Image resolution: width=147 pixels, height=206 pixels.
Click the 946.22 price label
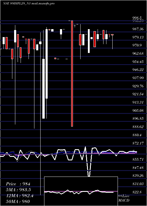(138, 70)
